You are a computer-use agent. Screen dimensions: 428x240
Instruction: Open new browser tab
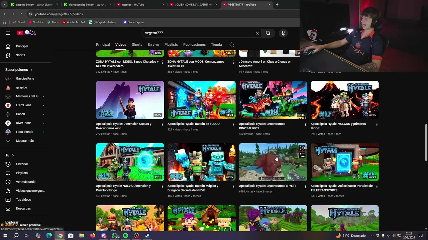click(277, 5)
